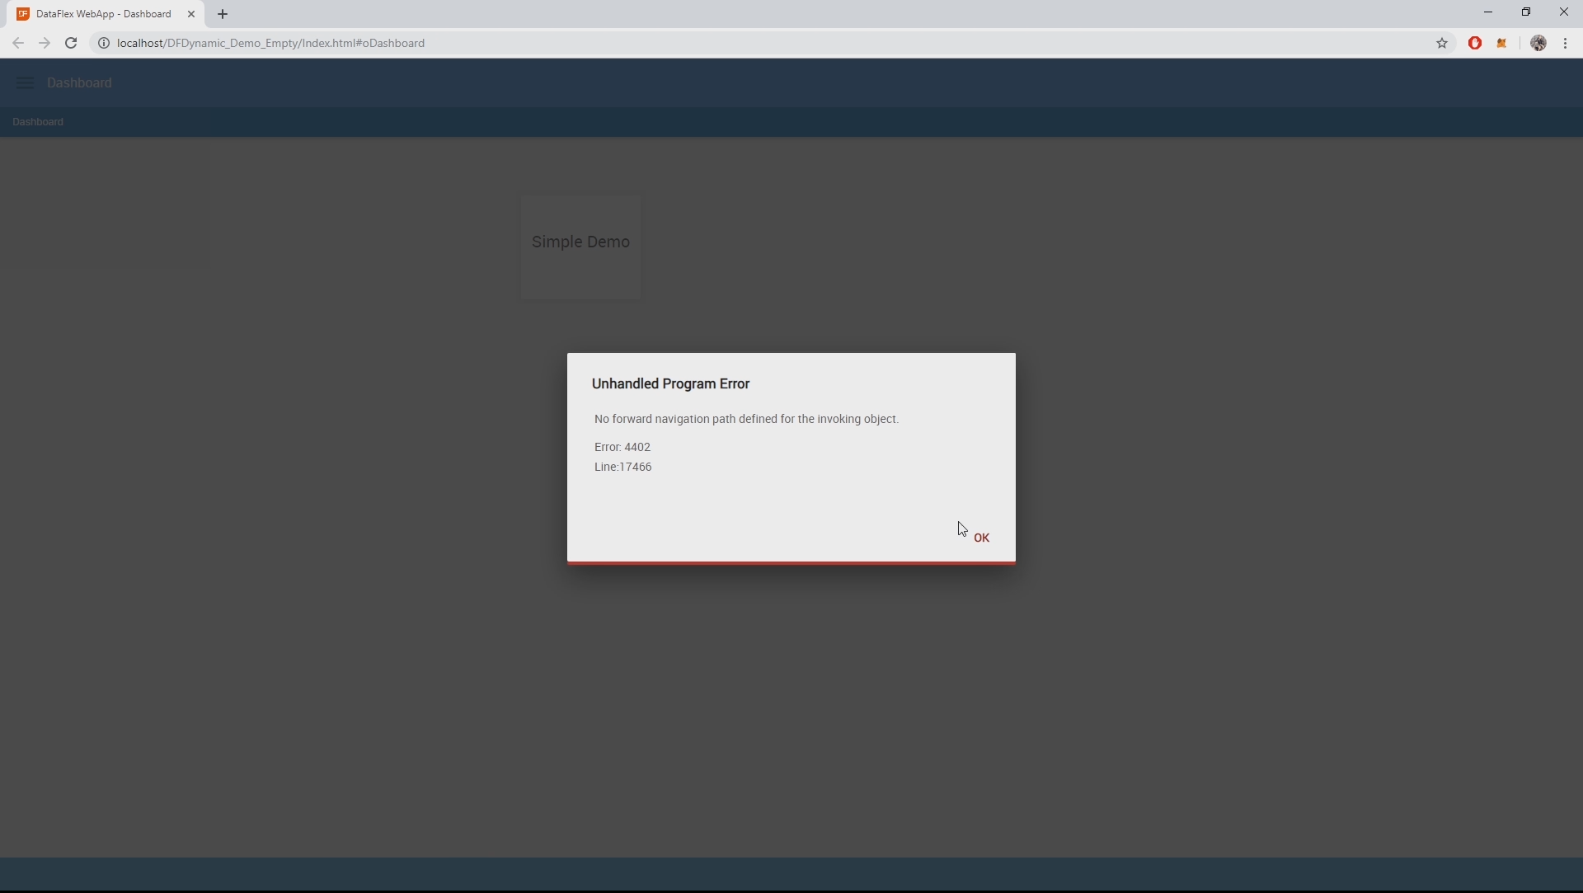1583x893 pixels.
Task: Open the hamburger menu beside Dashboard
Action: point(25,82)
